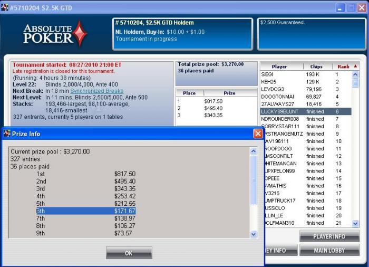Select player KEH25 row
This screenshot has height=267, width=369.
(306, 82)
